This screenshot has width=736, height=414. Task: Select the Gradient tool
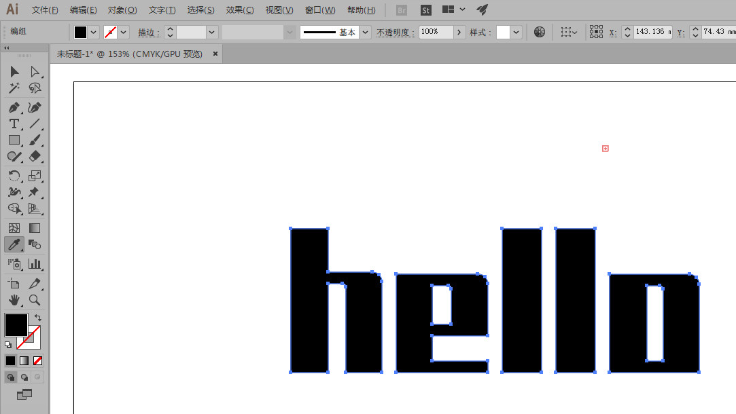35,228
